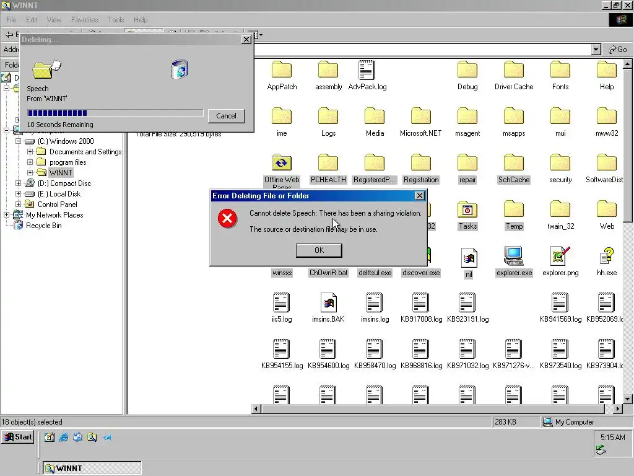This screenshot has width=634, height=476.
Task: Click the hardware tray icon below the clock
Action: click(x=601, y=450)
